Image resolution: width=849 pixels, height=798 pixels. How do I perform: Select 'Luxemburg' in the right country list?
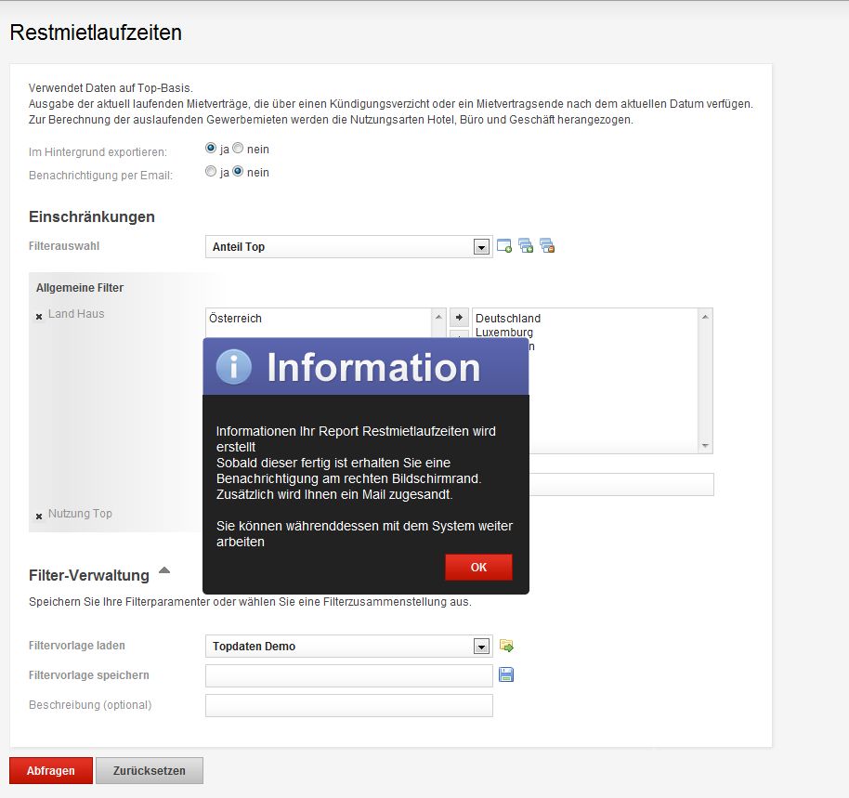(504, 333)
